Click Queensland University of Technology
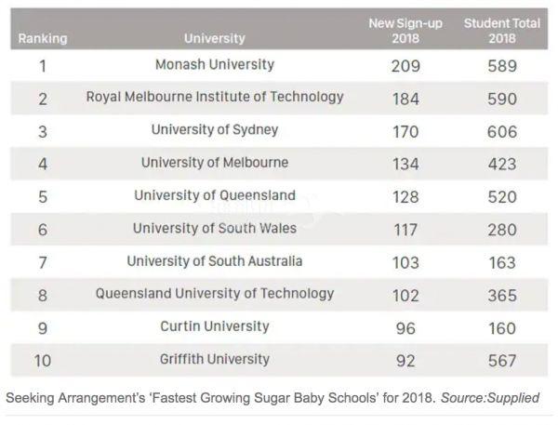 click(215, 294)
